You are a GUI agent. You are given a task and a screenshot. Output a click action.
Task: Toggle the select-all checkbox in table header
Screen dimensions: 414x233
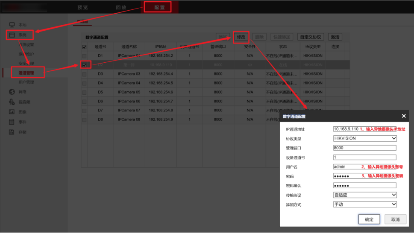point(84,47)
